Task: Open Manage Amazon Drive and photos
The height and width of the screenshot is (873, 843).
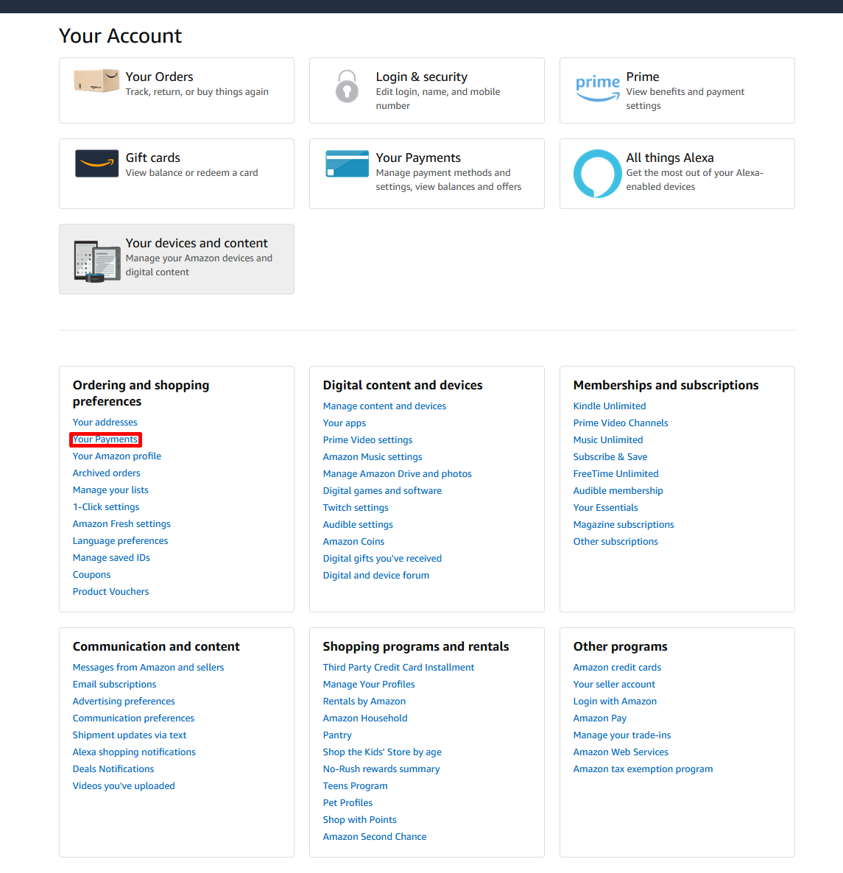Action: 398,474
